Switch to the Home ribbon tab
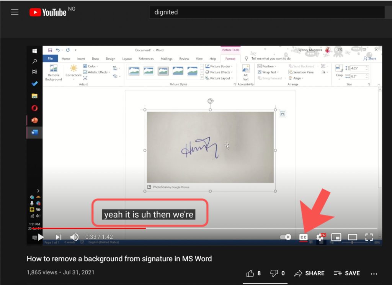This screenshot has height=285, width=392. 66,59
